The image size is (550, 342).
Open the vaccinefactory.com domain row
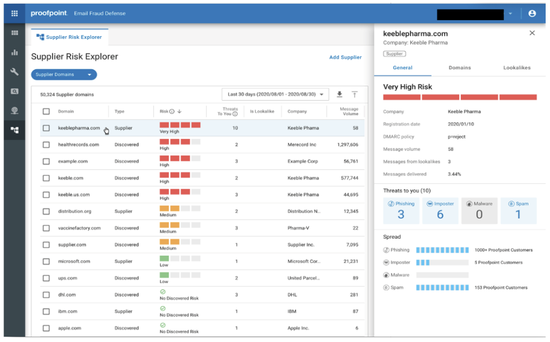pos(202,228)
